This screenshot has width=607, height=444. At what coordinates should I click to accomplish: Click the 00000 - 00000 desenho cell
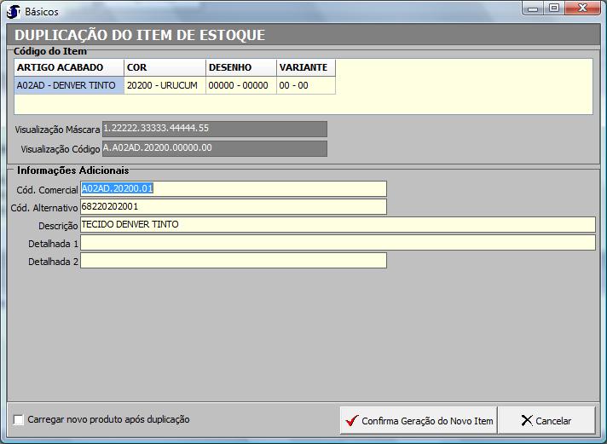[240, 85]
